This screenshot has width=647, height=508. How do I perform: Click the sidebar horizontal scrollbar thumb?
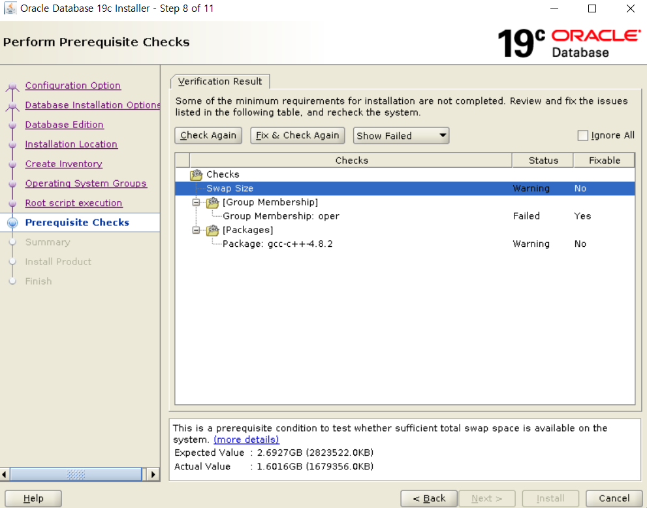tap(76, 475)
